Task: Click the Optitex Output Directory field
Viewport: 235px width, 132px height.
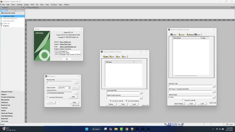Action: coord(123,98)
